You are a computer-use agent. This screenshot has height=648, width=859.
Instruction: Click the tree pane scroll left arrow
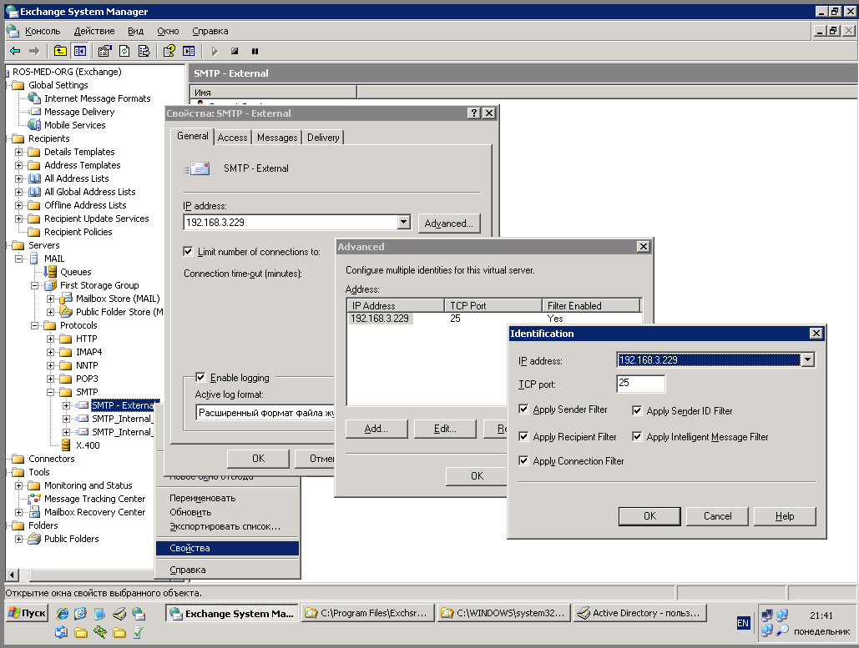[x=12, y=575]
